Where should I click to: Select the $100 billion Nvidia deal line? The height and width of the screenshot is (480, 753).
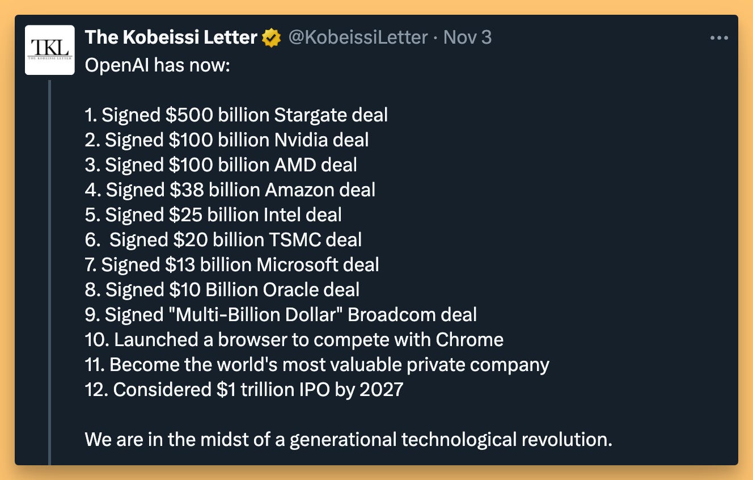click(x=227, y=140)
